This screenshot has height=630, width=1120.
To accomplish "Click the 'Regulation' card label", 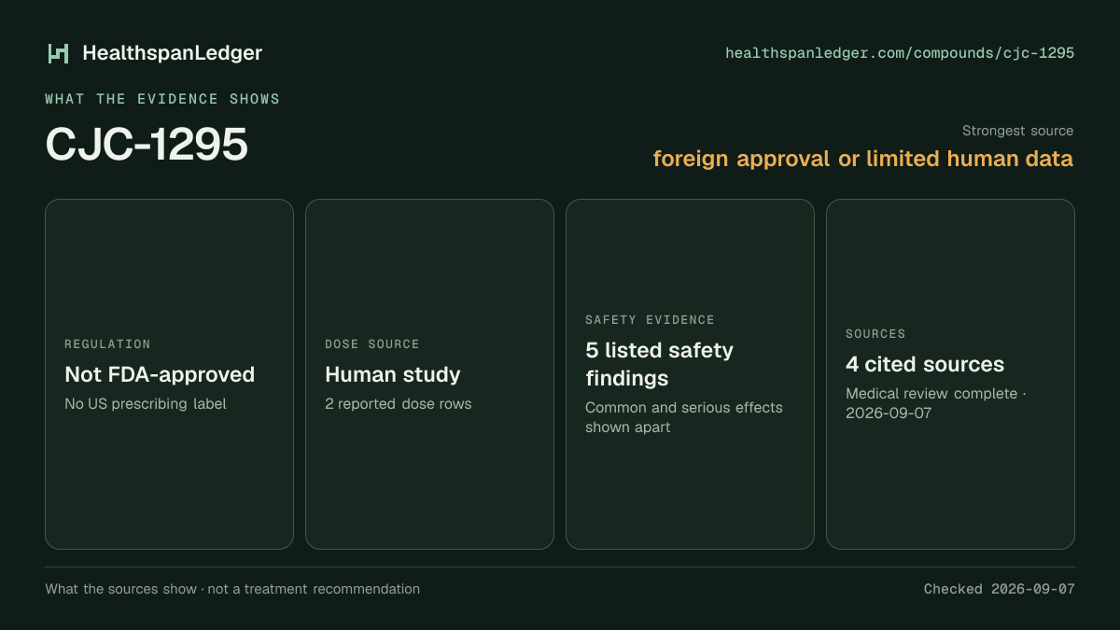I will click(107, 344).
